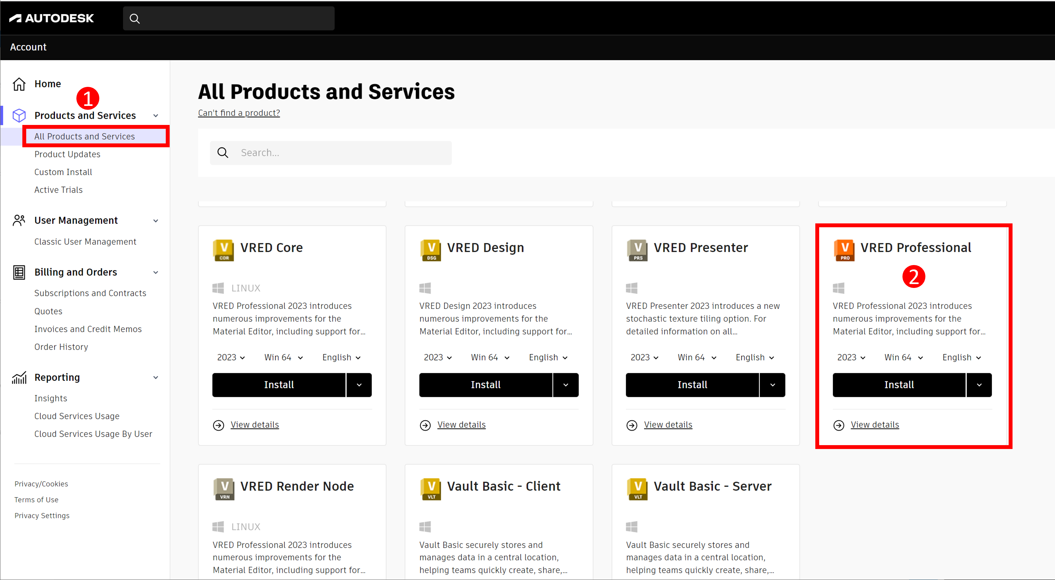The width and height of the screenshot is (1055, 580).
Task: Open English language dropdown for VRED Presenter
Action: click(755, 357)
